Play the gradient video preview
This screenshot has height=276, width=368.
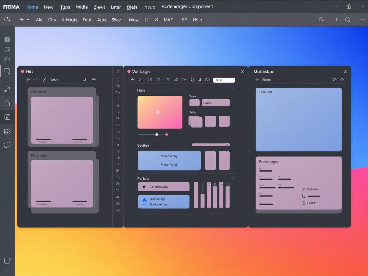pos(160,112)
